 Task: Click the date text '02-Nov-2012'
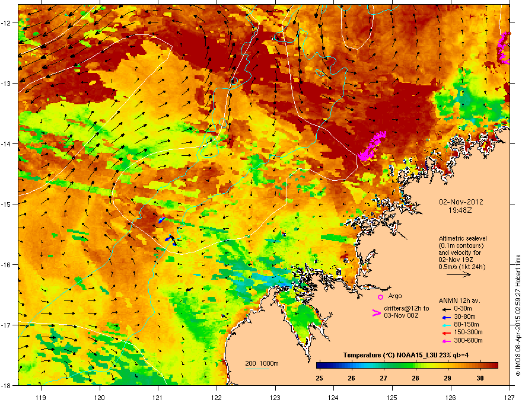461,202
